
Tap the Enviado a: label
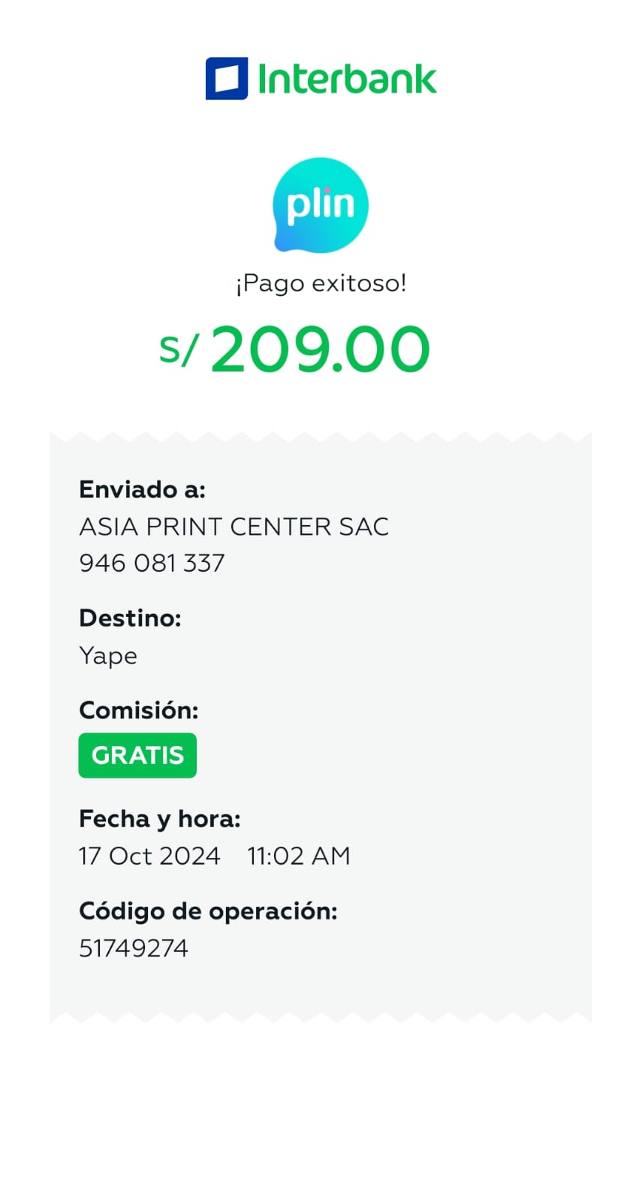[x=142, y=490]
